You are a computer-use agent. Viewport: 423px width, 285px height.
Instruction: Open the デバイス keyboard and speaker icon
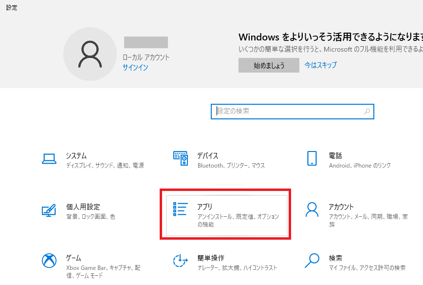181,158
